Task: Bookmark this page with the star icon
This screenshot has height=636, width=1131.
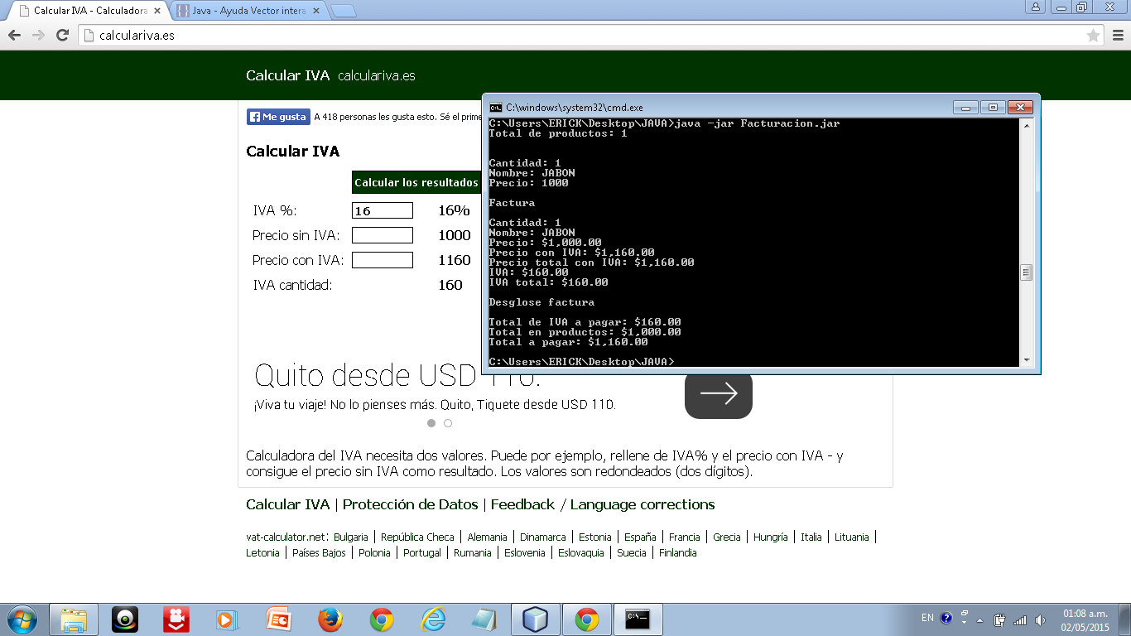Action: tap(1093, 36)
